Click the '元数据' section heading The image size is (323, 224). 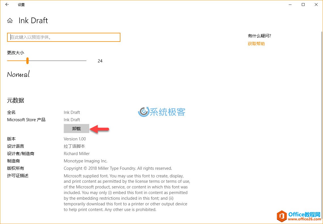pos(16,100)
